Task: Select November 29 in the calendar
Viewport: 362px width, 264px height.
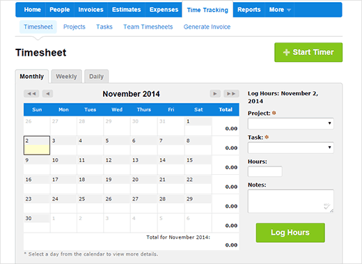Action: click(198, 203)
